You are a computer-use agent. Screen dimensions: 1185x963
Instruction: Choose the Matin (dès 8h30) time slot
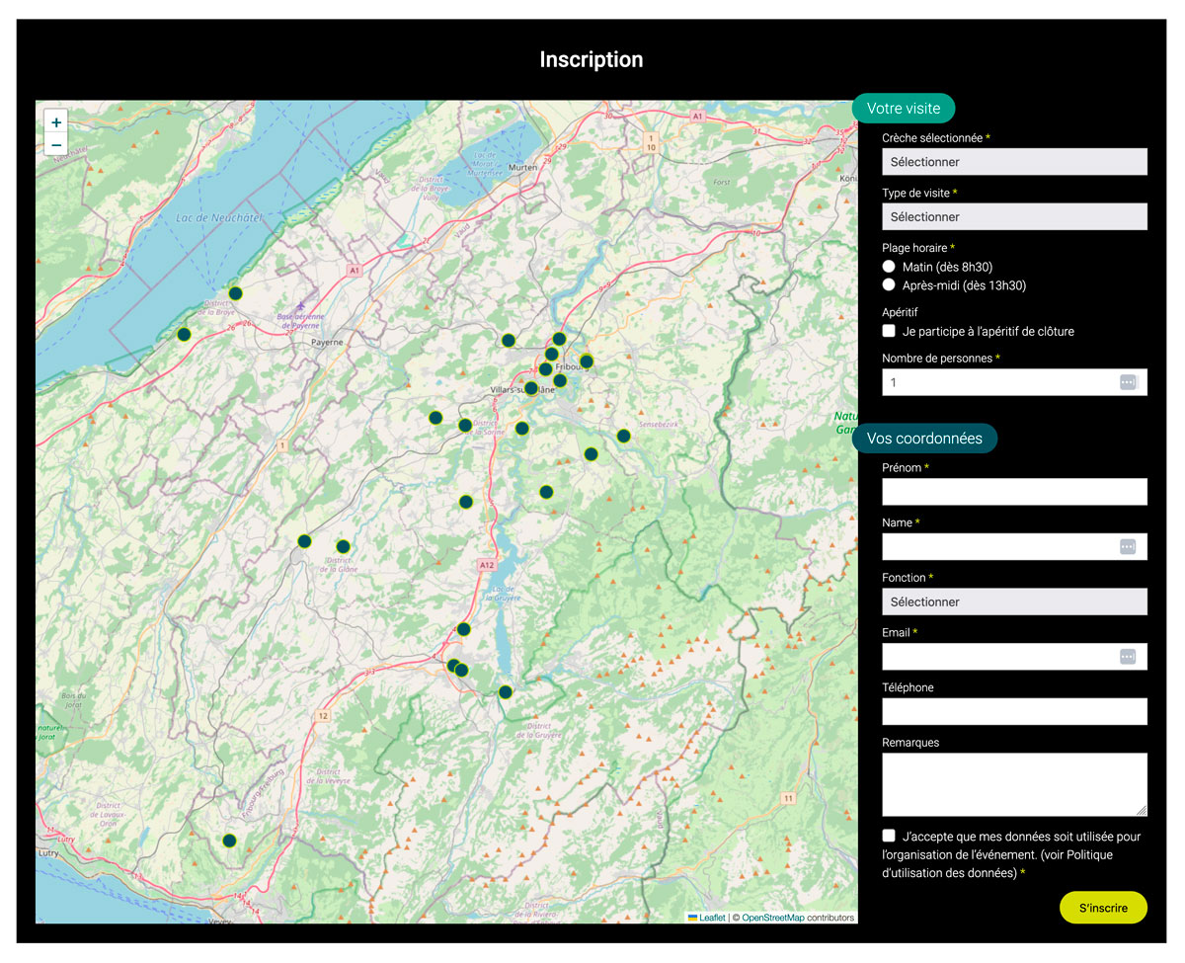pyautogui.click(x=889, y=267)
